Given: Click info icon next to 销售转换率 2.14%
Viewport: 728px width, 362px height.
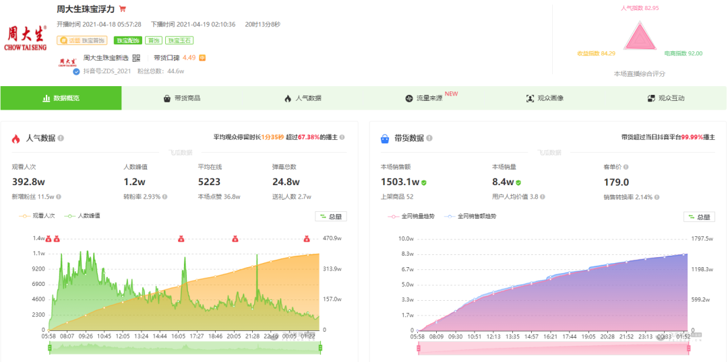Looking at the screenshot, I should [657, 196].
